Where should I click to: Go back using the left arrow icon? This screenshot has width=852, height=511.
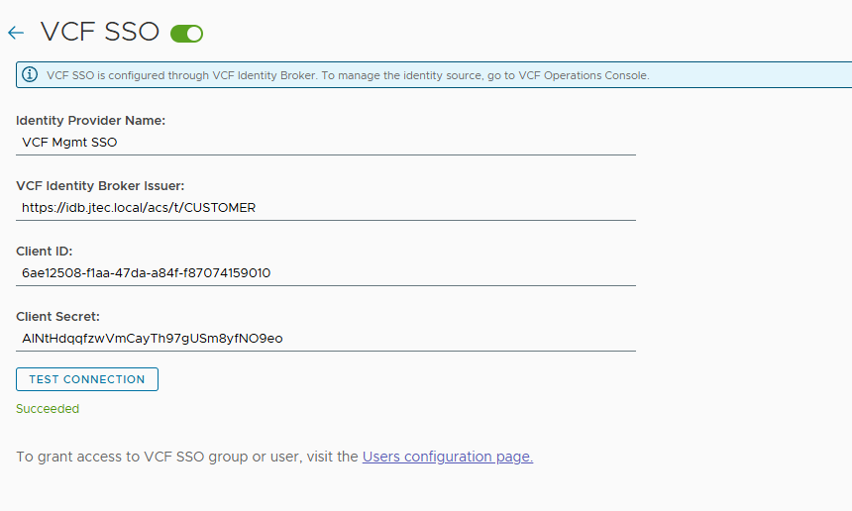coord(16,33)
